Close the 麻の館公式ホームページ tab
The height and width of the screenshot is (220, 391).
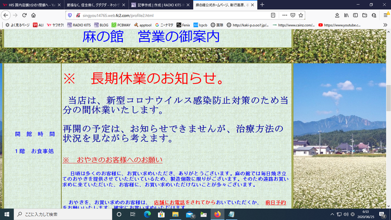click(253, 5)
